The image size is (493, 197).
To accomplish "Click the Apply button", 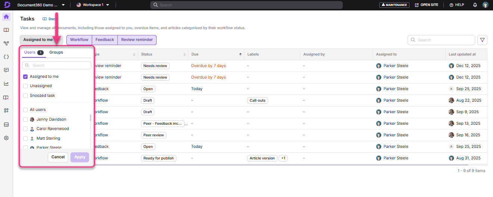I will click(x=80, y=157).
